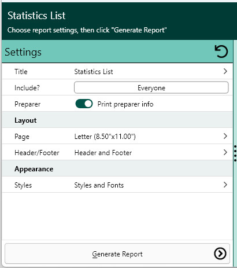Click the three-dot panel splitter handle
The height and width of the screenshot is (268, 237).
[235, 153]
